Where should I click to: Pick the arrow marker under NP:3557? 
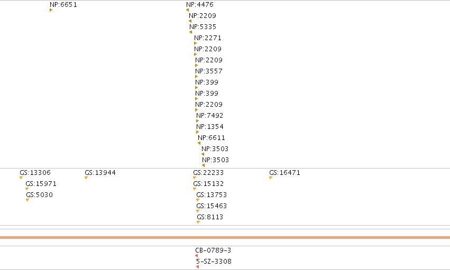click(x=197, y=77)
